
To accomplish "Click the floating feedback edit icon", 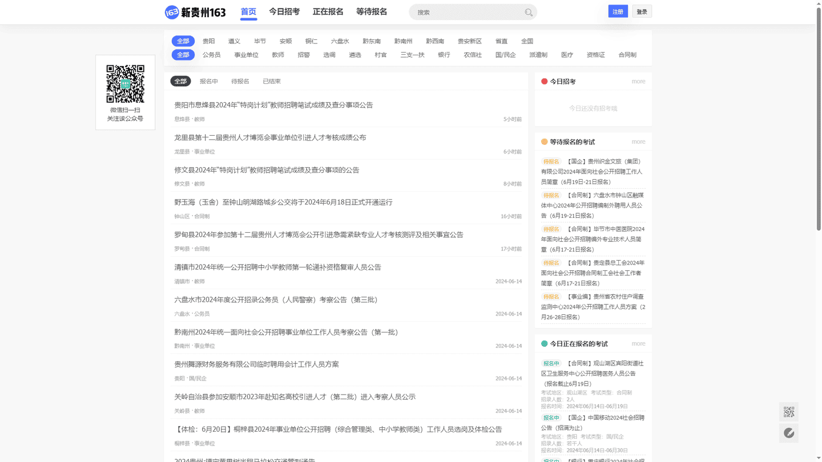I will 789,433.
